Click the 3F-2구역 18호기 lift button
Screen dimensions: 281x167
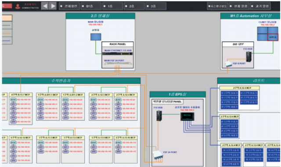click(229, 107)
